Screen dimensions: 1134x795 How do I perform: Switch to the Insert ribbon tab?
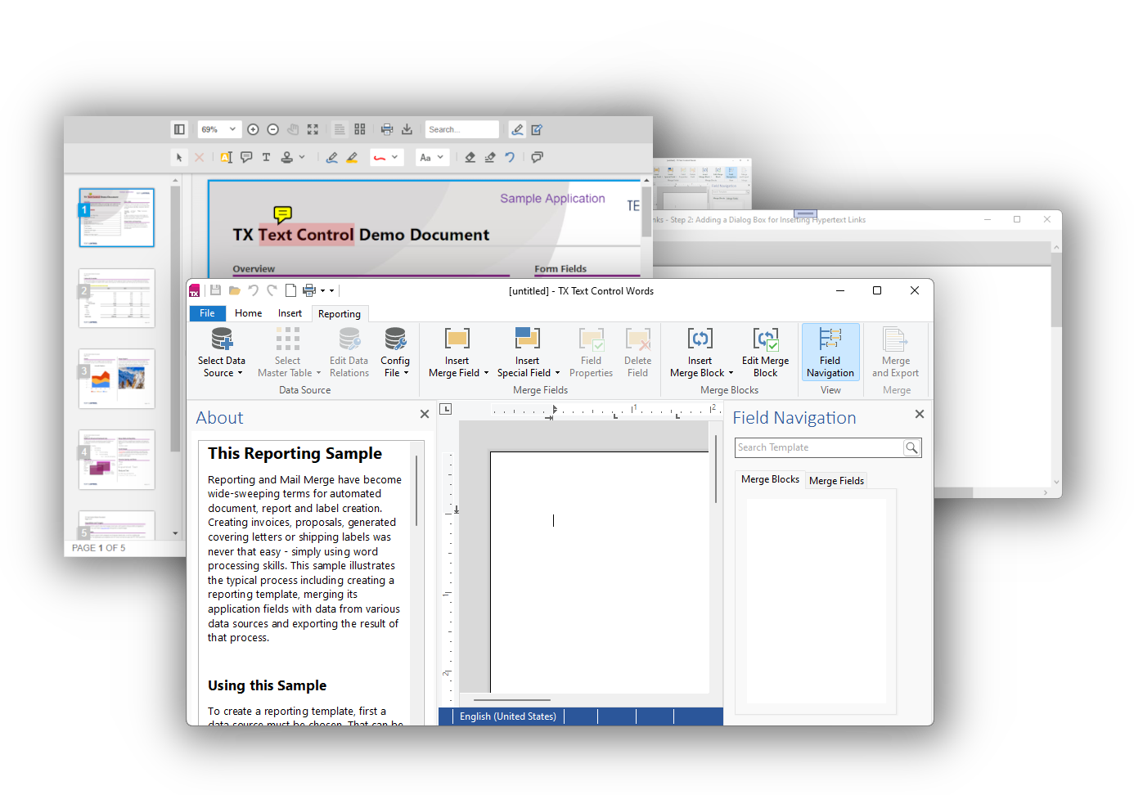(x=290, y=313)
